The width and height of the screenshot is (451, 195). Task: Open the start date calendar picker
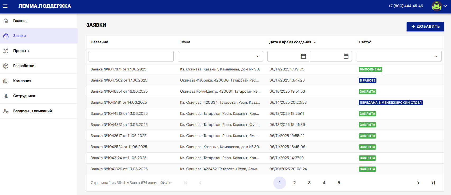[303, 56]
